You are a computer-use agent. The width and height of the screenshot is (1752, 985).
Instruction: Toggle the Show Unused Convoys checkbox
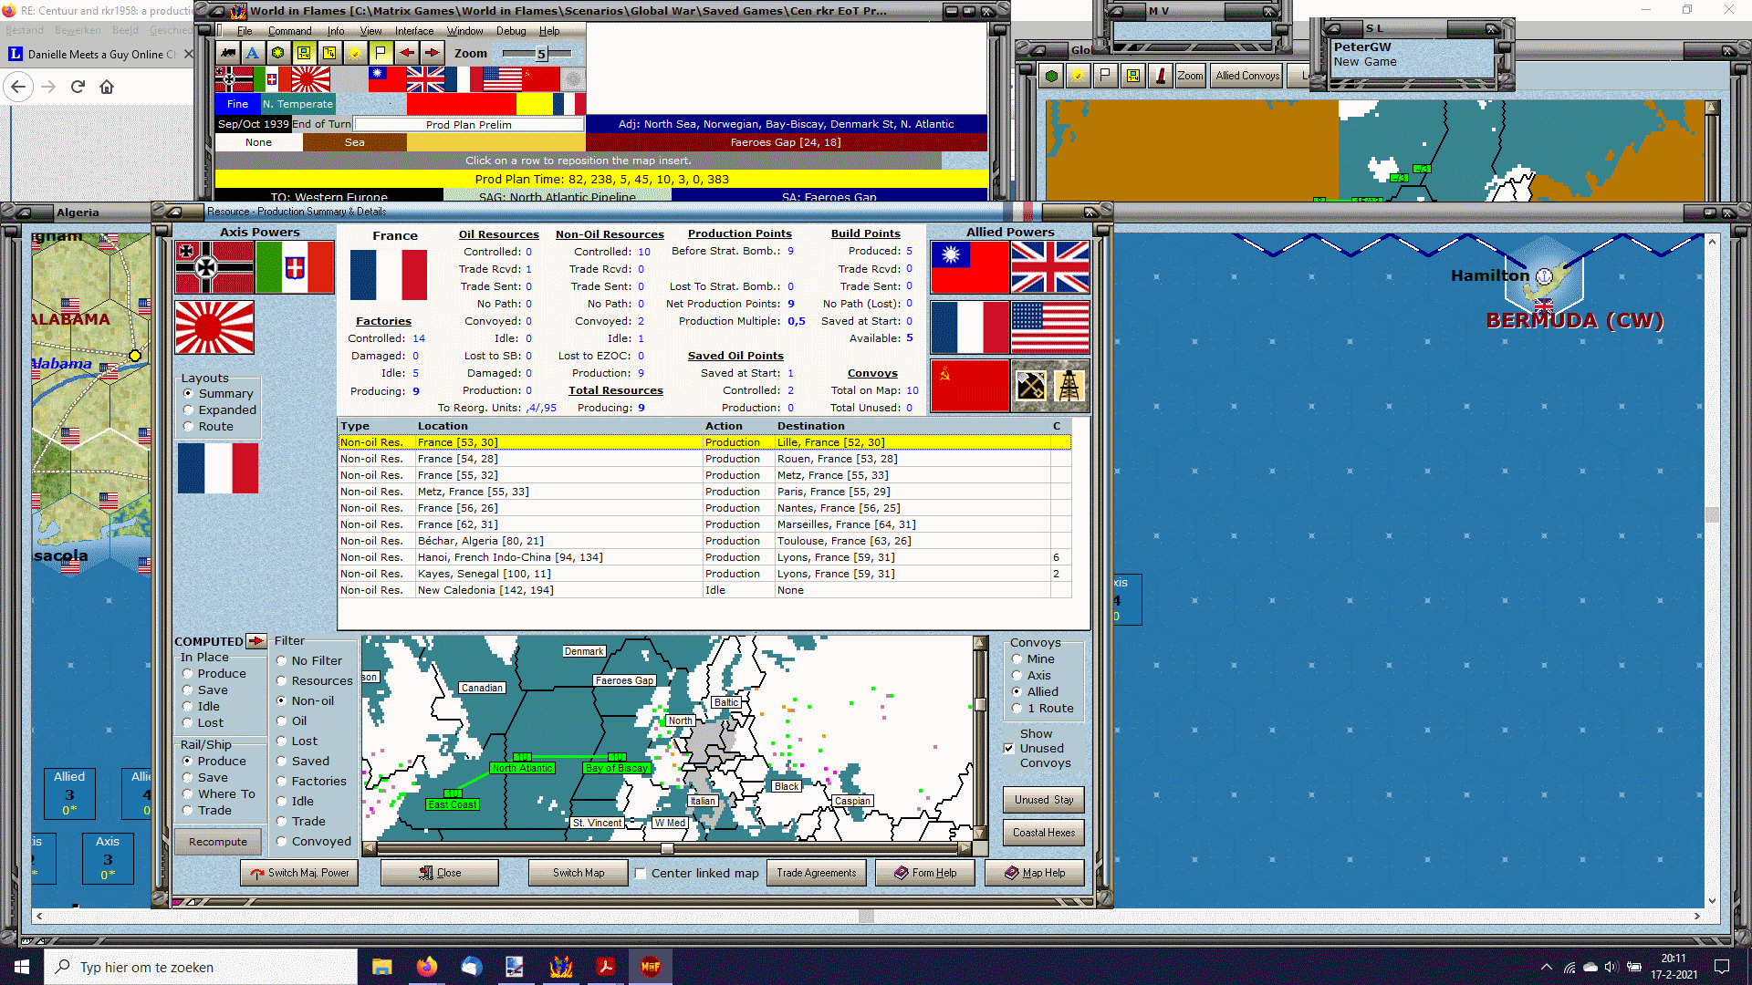[x=1009, y=749]
